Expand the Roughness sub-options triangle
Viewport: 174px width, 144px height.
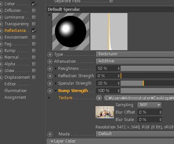pos(56,68)
